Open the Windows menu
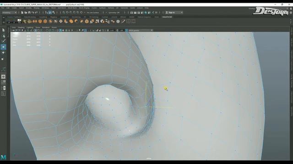Viewport: 293px width, 164px height. point(45,8)
